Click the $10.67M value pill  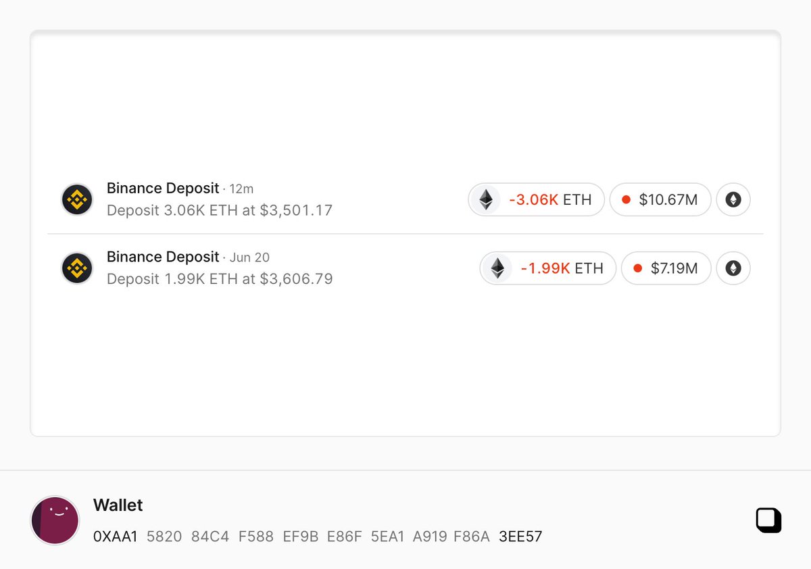(660, 199)
